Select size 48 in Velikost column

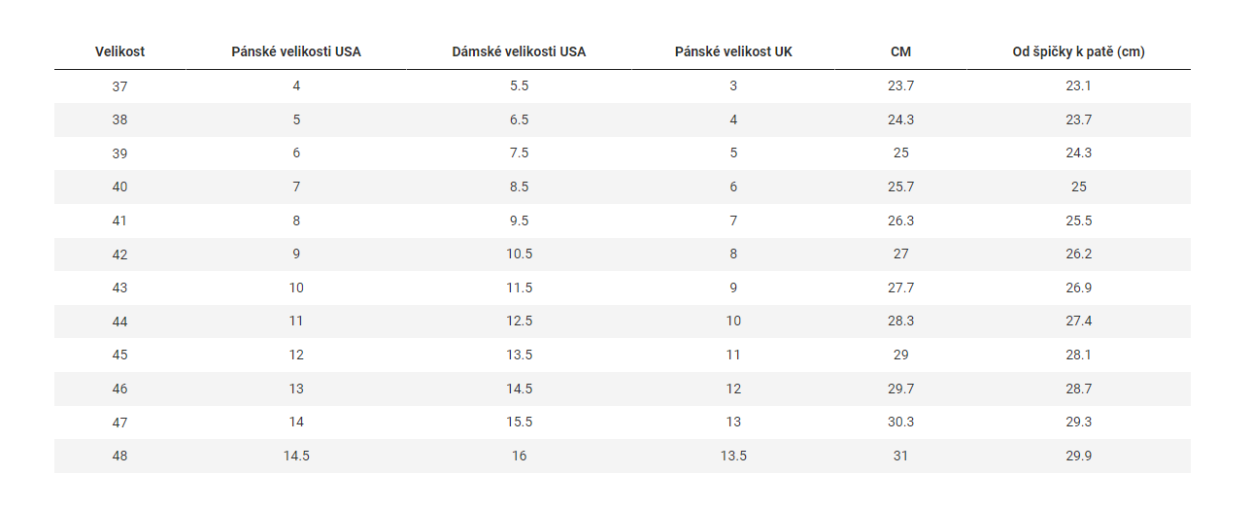[119, 457]
